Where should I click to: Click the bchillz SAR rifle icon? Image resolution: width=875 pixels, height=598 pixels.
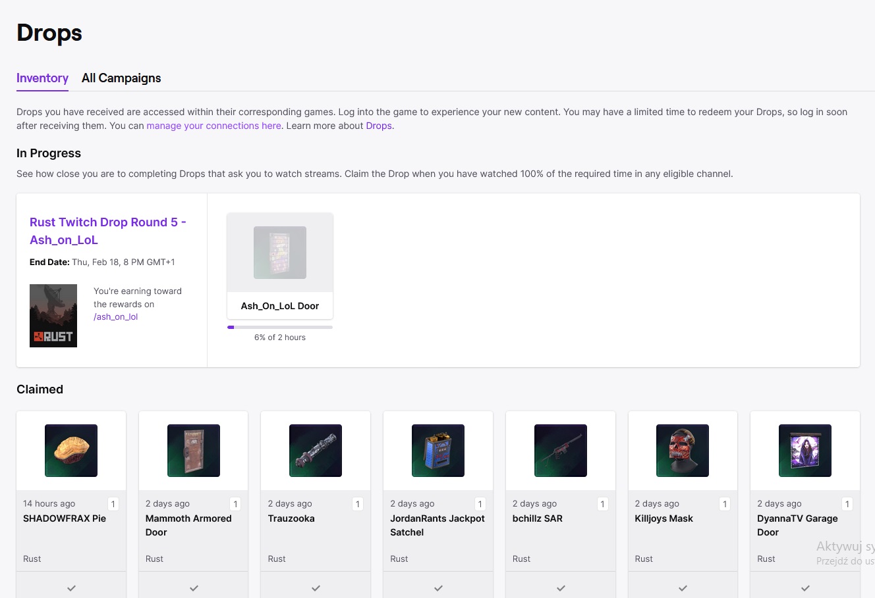(561, 451)
